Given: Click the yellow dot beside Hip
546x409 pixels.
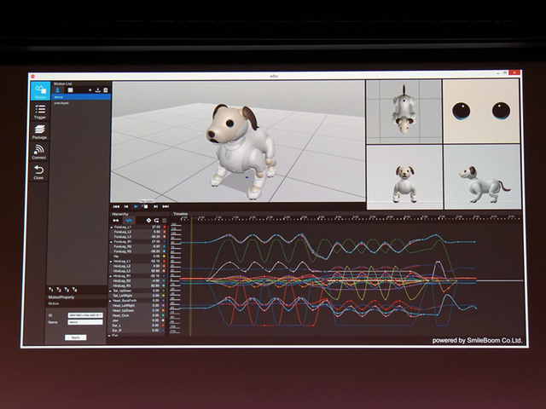Looking at the screenshot, I should [165, 256].
